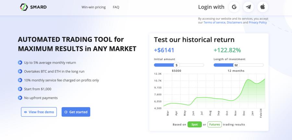
Task: Login with Apple icon
Action: [x=263, y=7]
